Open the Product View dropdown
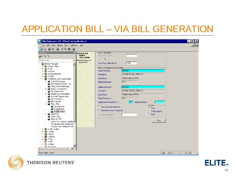 [x=74, y=60]
